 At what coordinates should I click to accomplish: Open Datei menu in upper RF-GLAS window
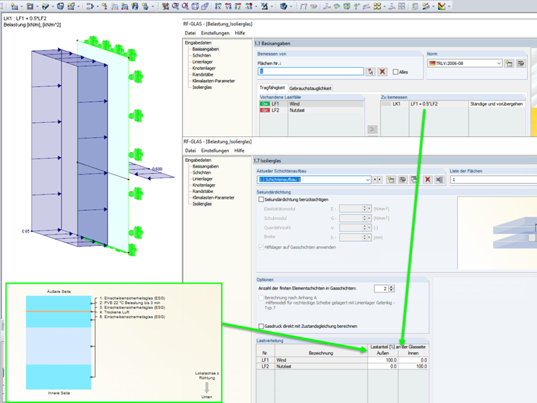tap(190, 33)
